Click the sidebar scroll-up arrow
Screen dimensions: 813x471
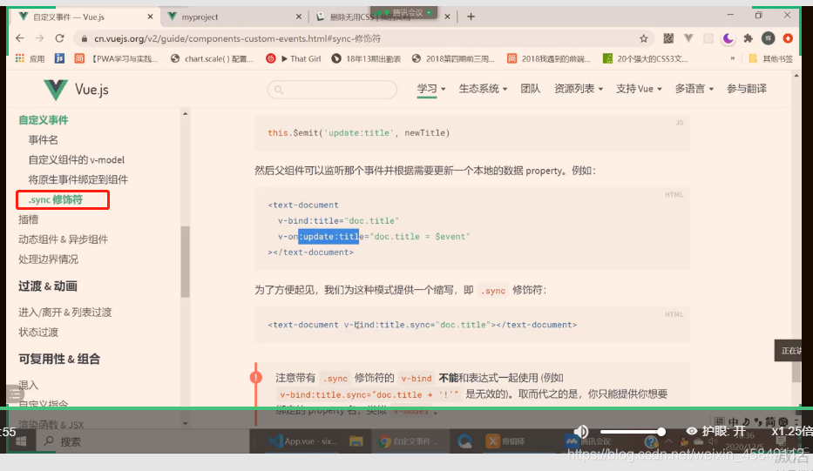185,113
